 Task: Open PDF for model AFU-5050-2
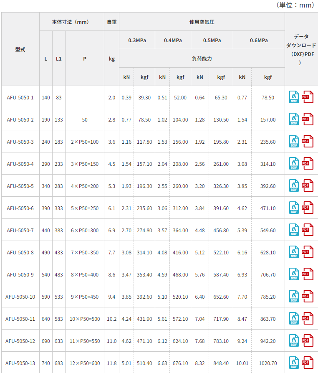point(308,119)
